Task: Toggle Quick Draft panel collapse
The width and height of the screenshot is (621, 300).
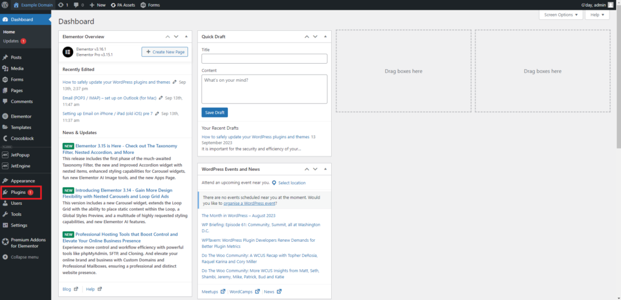Action: (x=325, y=36)
